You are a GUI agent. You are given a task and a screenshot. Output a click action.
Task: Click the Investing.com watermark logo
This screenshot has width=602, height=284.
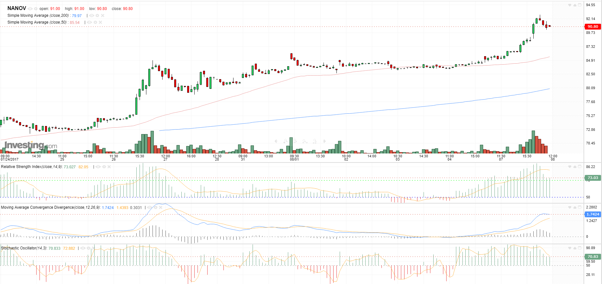[31, 145]
